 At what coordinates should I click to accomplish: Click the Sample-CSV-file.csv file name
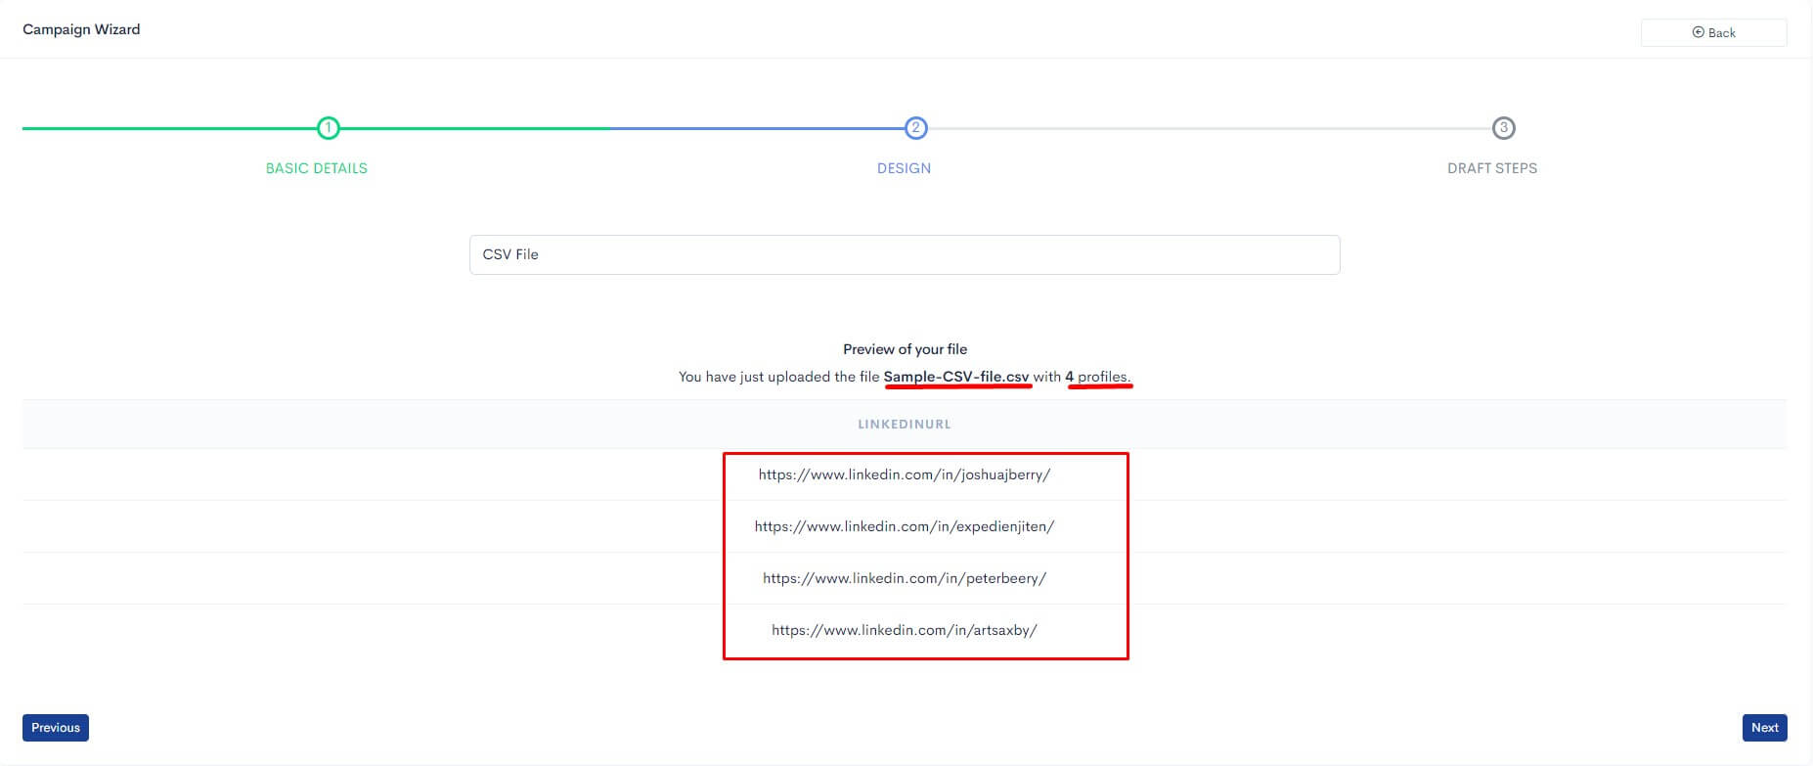click(x=956, y=377)
